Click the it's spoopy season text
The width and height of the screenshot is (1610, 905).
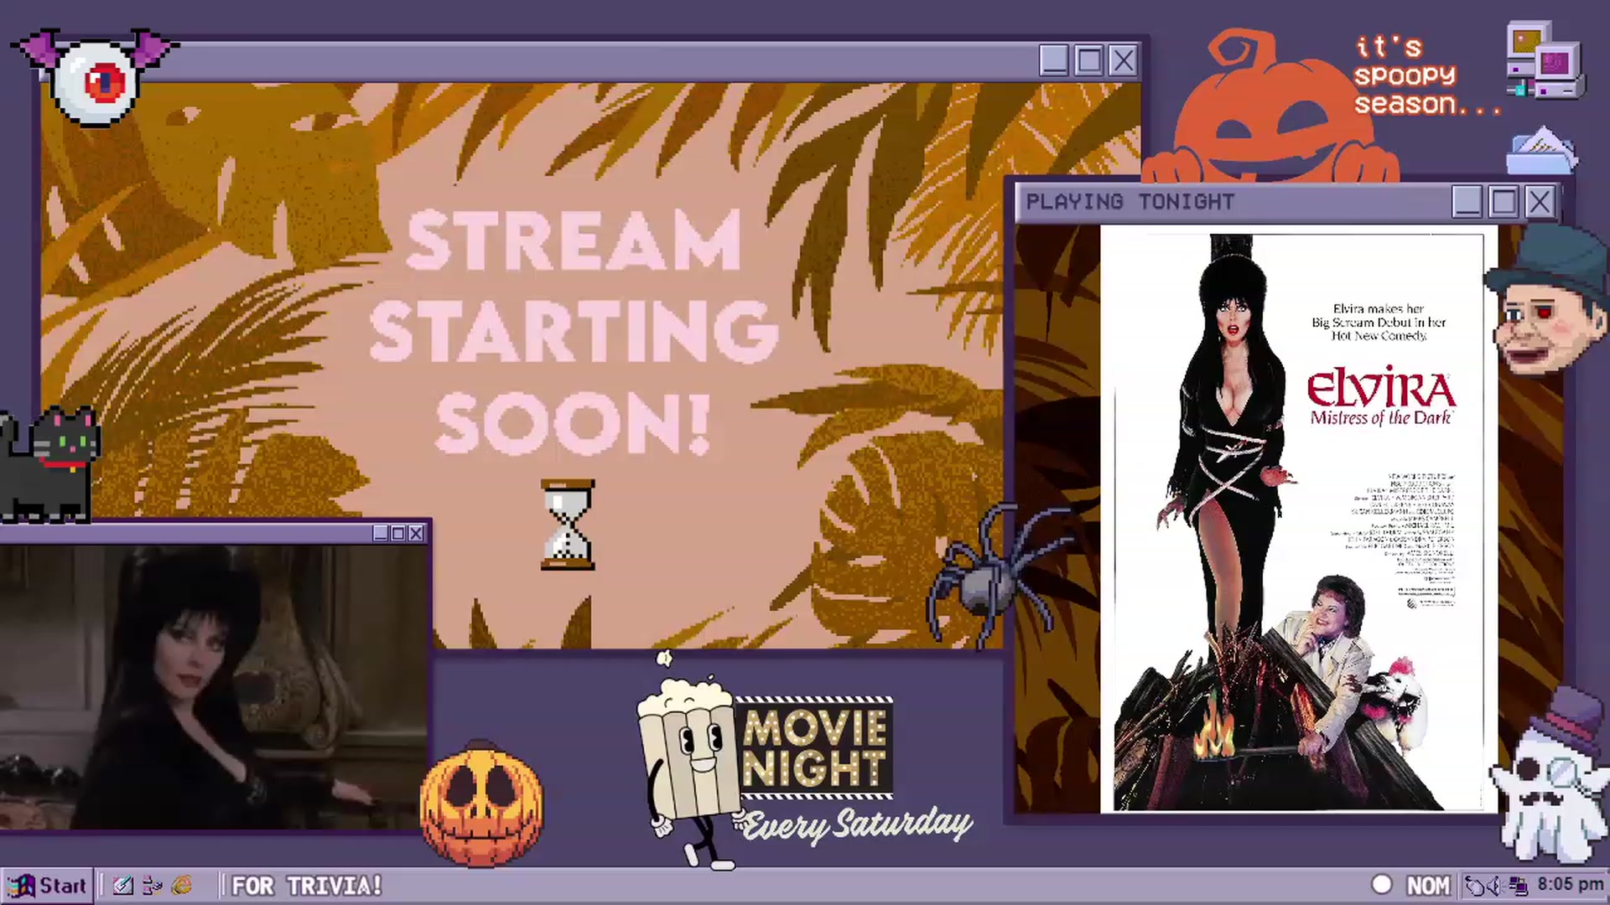(1426, 75)
